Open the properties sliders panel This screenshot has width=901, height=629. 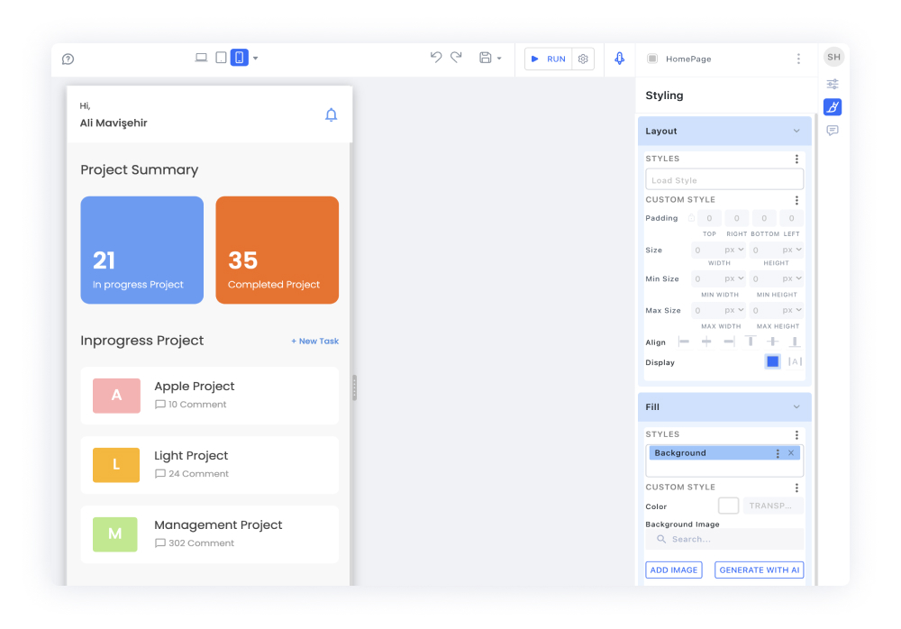833,83
